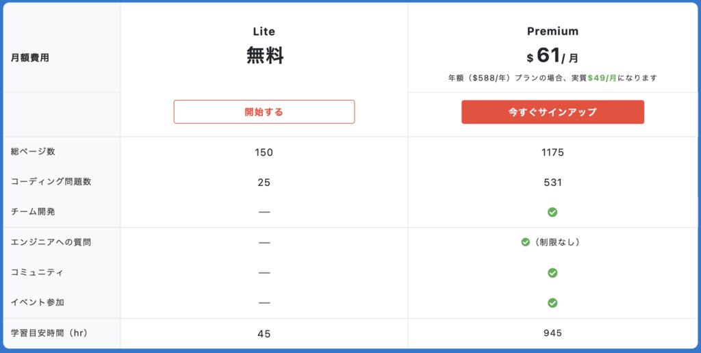This screenshot has width=701, height=353.
Task: Click the Premium page count 1175
Action: [552, 152]
